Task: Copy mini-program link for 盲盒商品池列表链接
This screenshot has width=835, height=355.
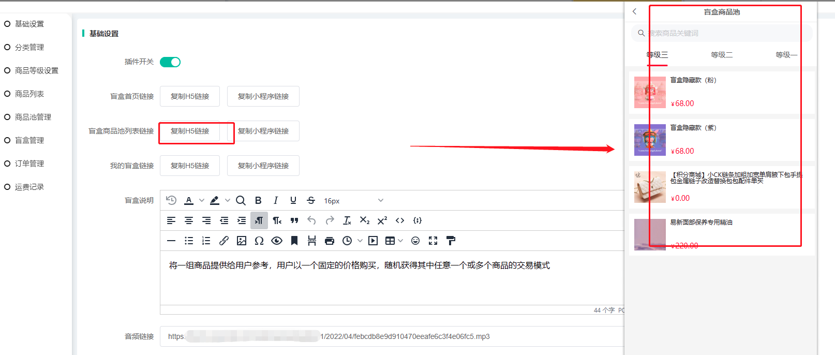Action: click(263, 131)
